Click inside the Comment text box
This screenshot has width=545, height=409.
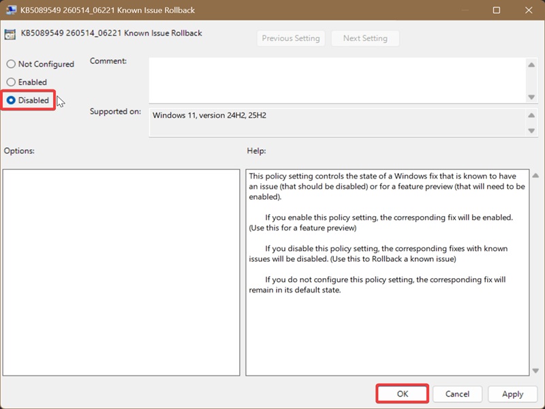pos(337,80)
